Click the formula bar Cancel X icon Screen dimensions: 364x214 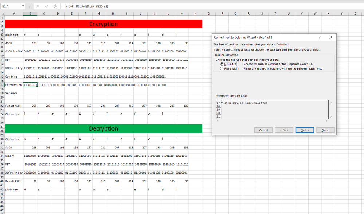tap(38, 6)
